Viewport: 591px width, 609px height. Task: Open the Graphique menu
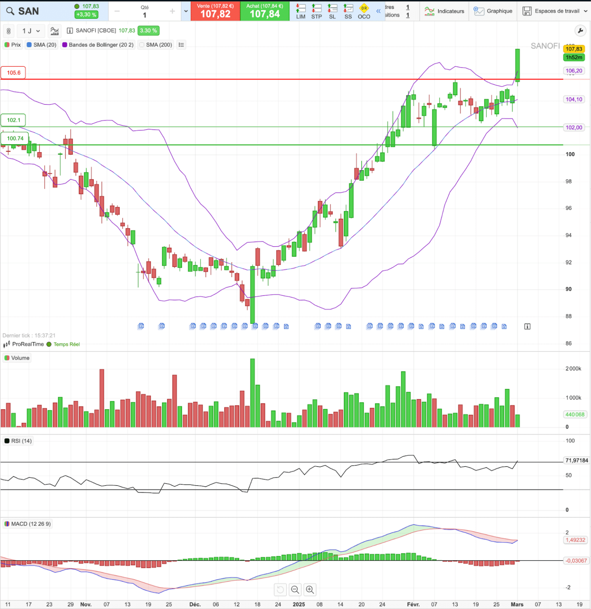(493, 11)
